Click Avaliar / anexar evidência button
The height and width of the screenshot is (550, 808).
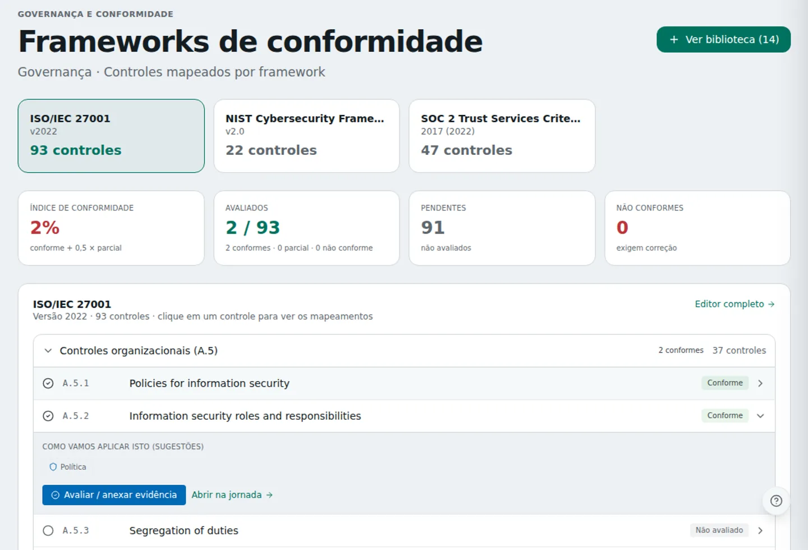[114, 495]
